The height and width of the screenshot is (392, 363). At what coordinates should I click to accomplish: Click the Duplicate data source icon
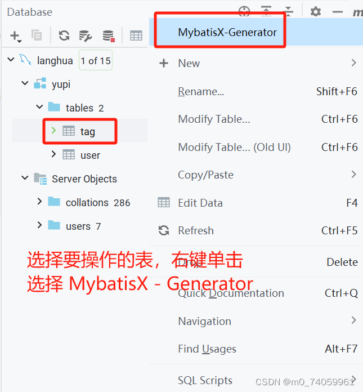(x=37, y=35)
